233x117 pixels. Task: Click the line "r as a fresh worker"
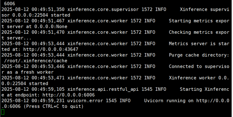[27, 72]
